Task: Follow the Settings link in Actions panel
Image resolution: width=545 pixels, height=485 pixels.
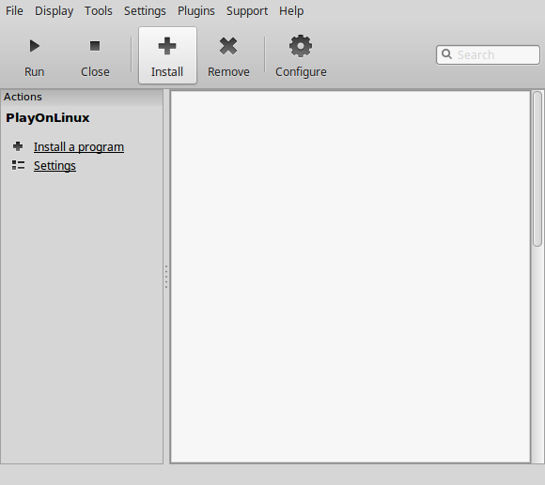Action: 54,165
